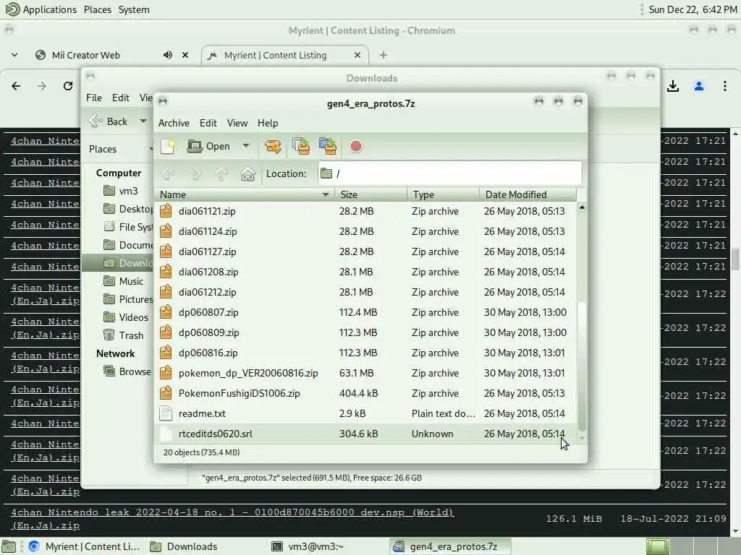The image size is (741, 555).
Task: Open Chromium downloads icon
Action: 673,86
